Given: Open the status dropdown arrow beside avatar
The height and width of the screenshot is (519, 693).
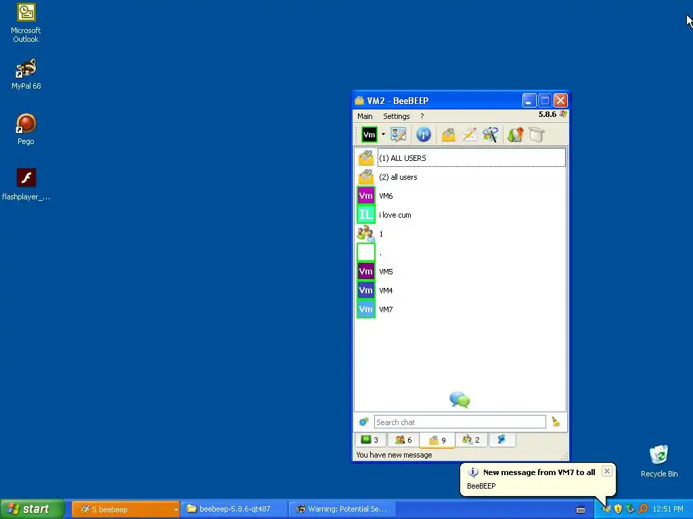Looking at the screenshot, I should click(383, 134).
